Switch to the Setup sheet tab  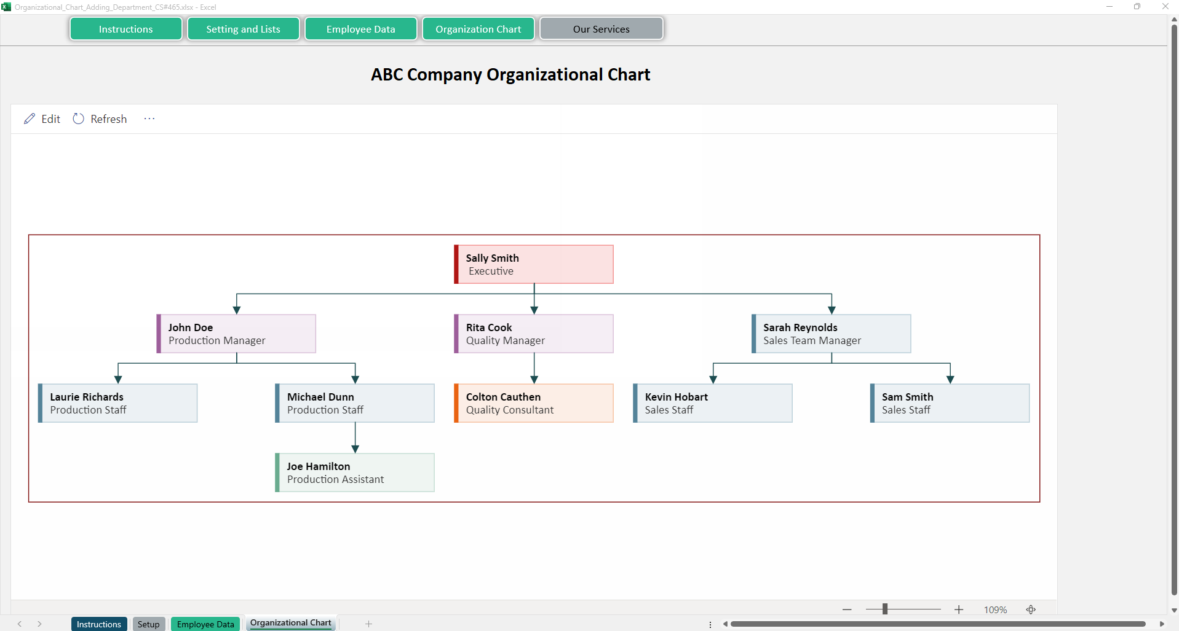click(148, 624)
